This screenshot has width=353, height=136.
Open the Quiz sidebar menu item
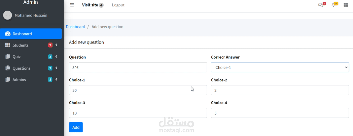[17, 57]
